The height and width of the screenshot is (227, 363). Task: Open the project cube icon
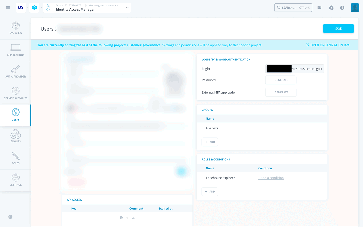pyautogui.click(x=34, y=8)
